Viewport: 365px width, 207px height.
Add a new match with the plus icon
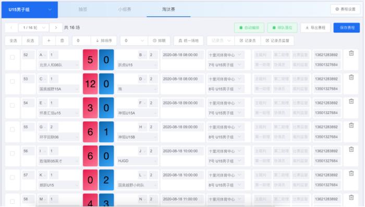click(x=48, y=41)
